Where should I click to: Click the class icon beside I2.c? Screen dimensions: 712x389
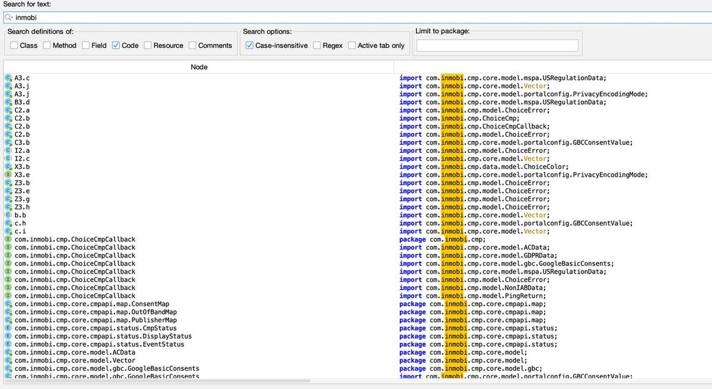tap(8, 159)
